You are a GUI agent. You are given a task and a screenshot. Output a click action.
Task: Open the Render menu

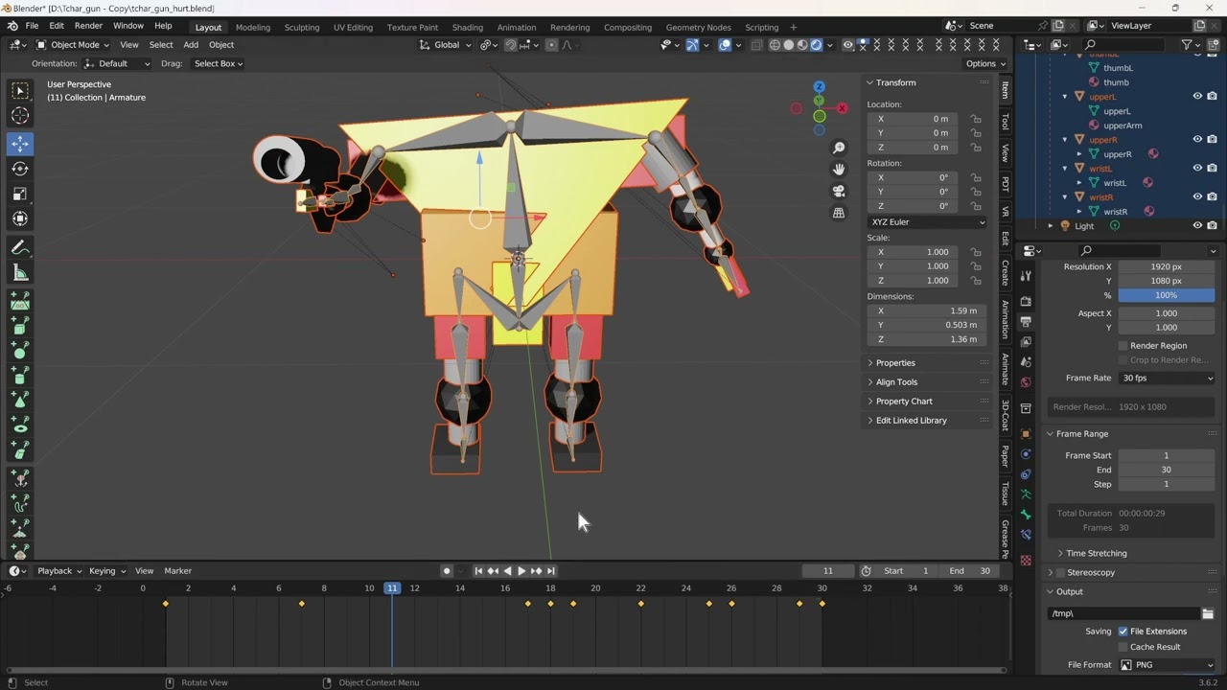pyautogui.click(x=88, y=26)
